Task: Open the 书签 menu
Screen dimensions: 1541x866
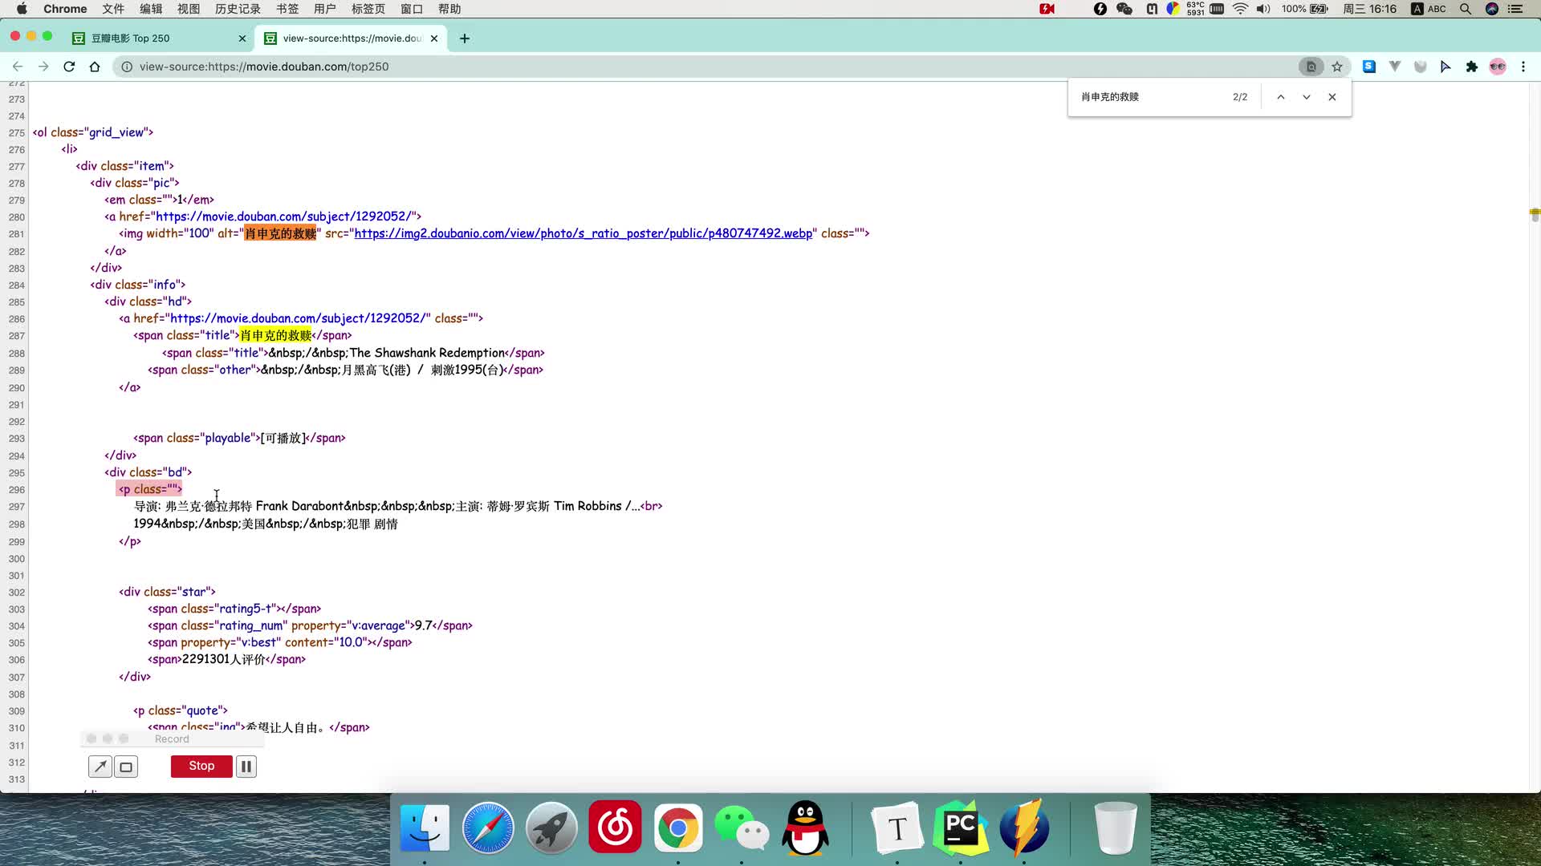Action: tap(287, 9)
